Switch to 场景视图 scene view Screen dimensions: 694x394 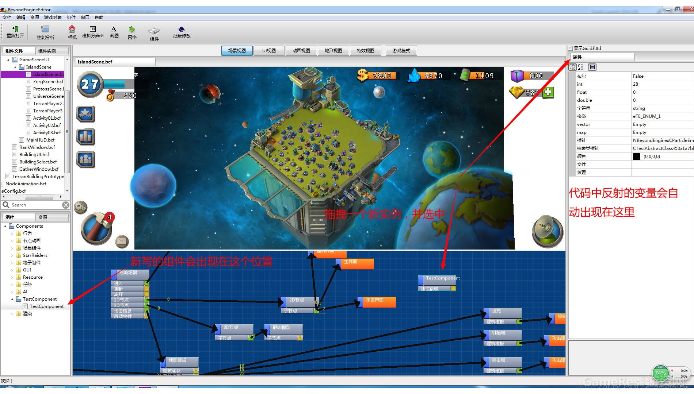237,51
